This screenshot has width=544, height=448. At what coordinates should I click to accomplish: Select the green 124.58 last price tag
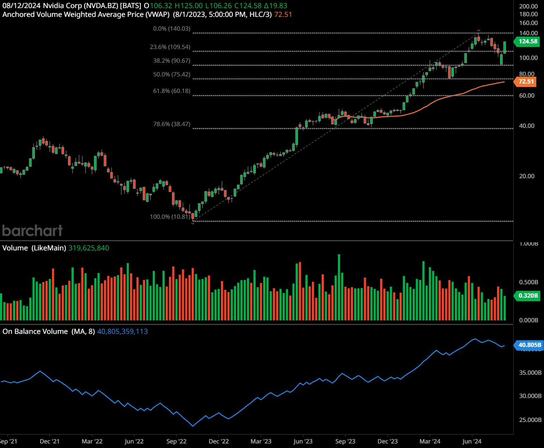click(x=527, y=41)
